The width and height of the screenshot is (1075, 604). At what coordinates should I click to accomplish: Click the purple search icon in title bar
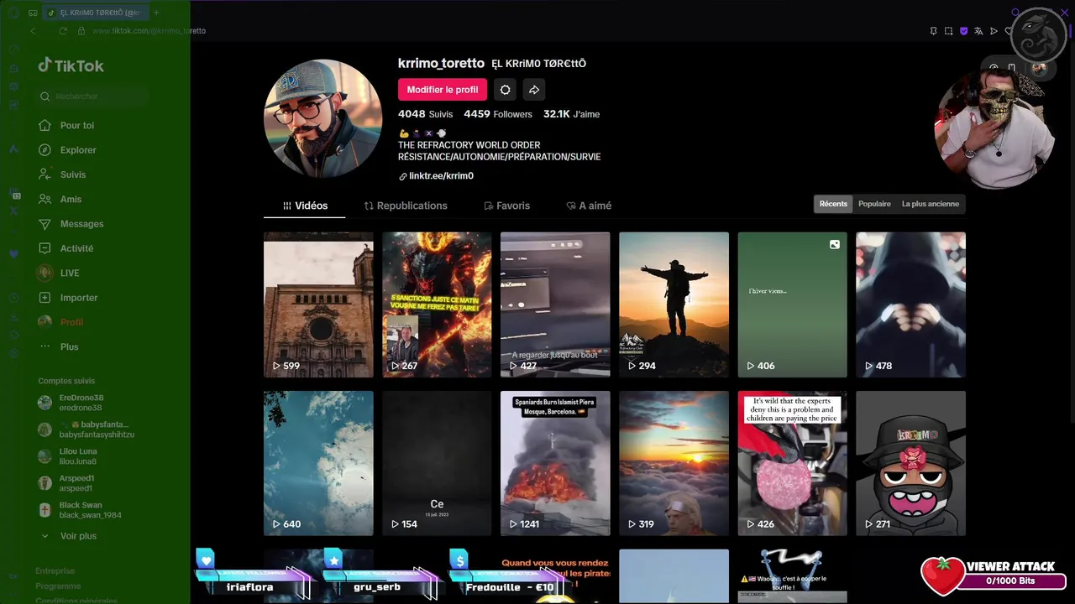tap(1015, 13)
